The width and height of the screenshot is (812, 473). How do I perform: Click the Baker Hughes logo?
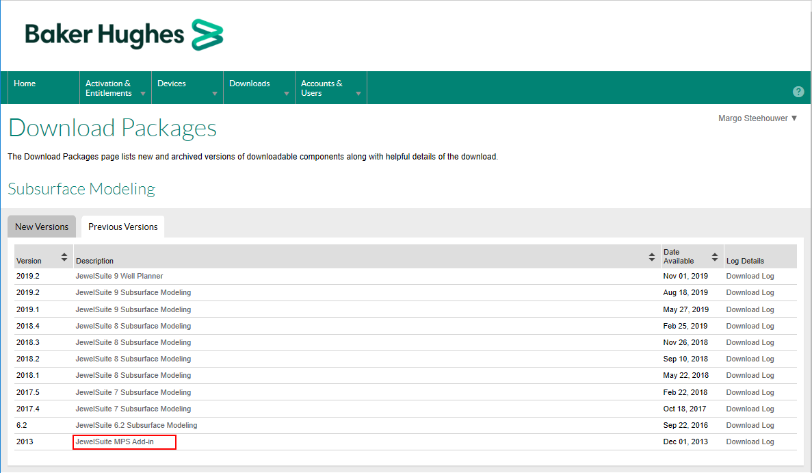point(124,34)
